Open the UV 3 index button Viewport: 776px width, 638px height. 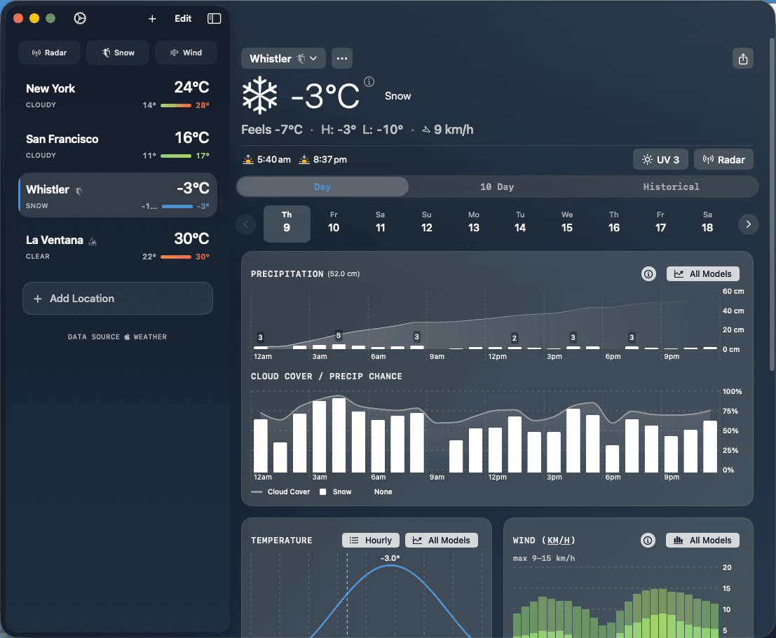click(660, 159)
